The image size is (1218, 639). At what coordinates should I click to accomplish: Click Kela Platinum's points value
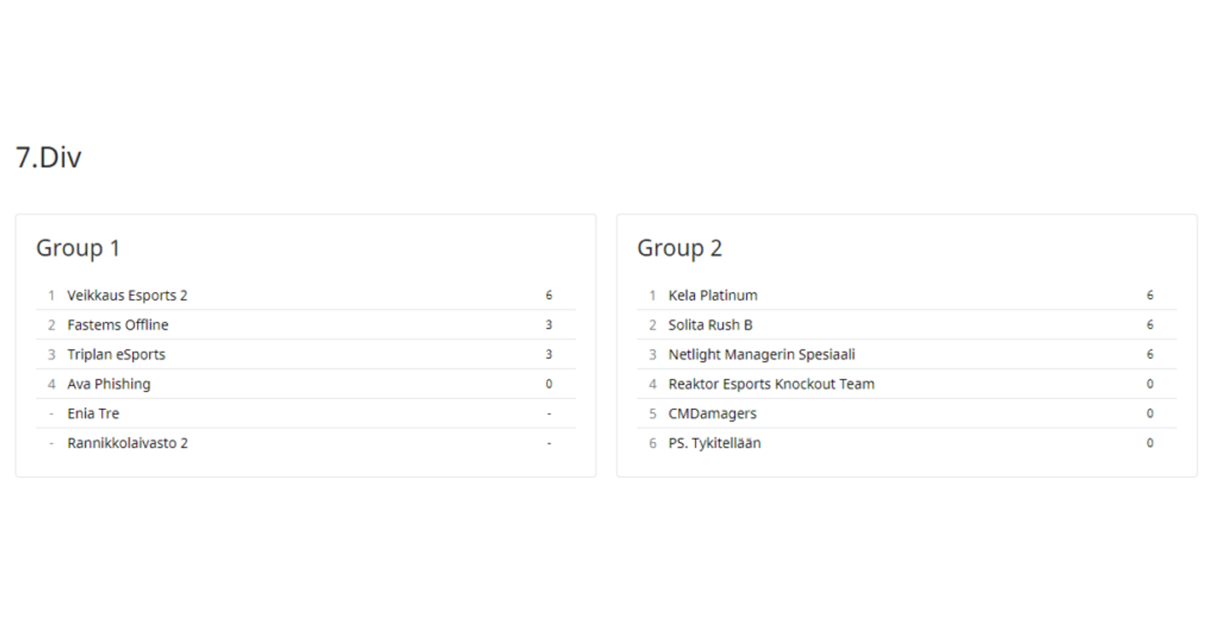coord(1149,295)
